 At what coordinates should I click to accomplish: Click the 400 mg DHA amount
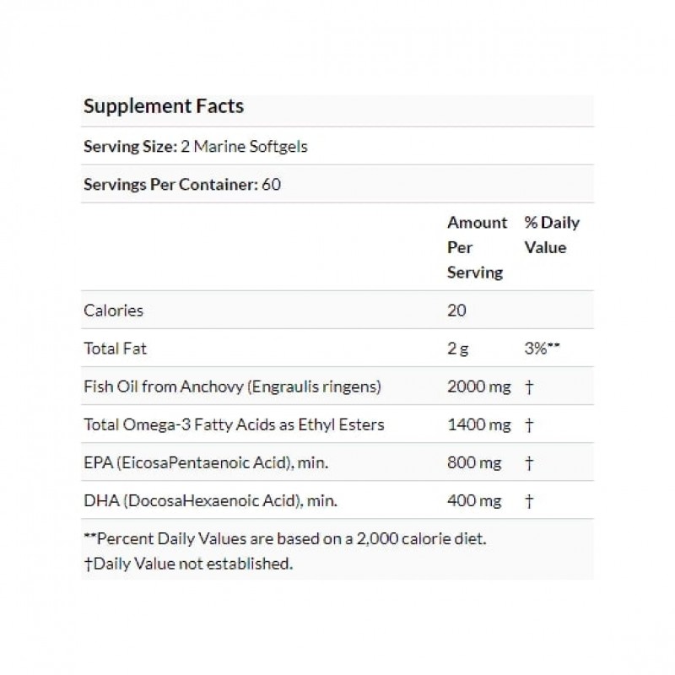473,500
